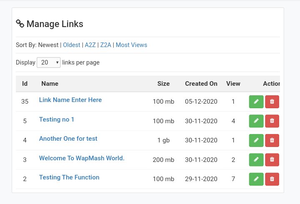This screenshot has width=300, height=204.
Task: Open the links per page dropdown
Action: 49,62
